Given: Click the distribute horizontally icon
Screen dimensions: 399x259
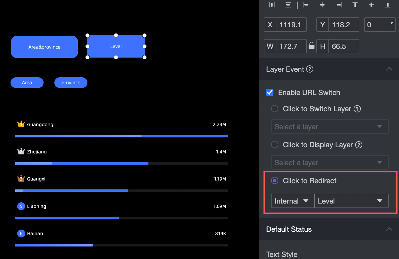Looking at the screenshot, I should pos(272,5).
